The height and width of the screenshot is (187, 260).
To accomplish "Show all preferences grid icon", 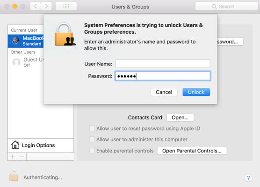I will click(x=66, y=7).
